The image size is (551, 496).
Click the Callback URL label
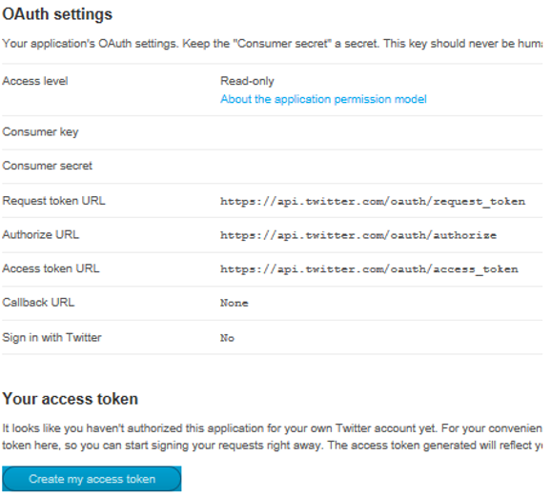coord(38,303)
